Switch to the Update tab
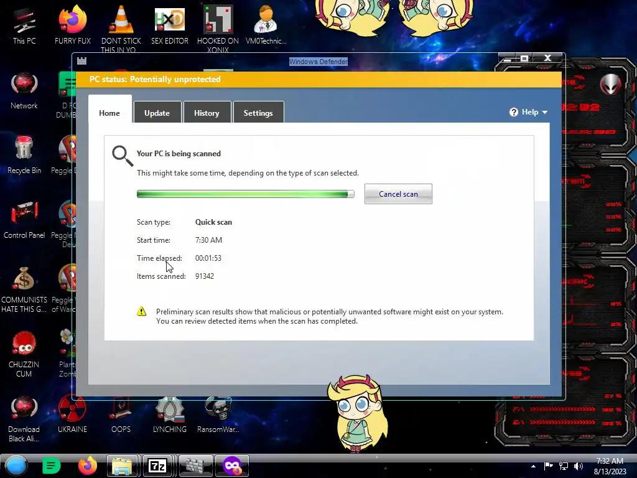 coord(157,112)
